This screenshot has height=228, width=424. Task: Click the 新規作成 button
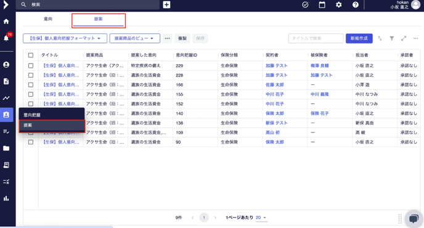(359, 38)
